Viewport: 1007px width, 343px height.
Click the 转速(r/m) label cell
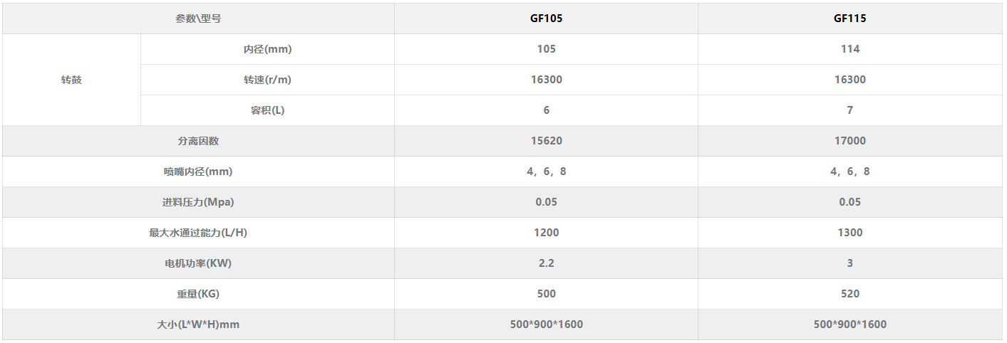pyautogui.click(x=267, y=80)
